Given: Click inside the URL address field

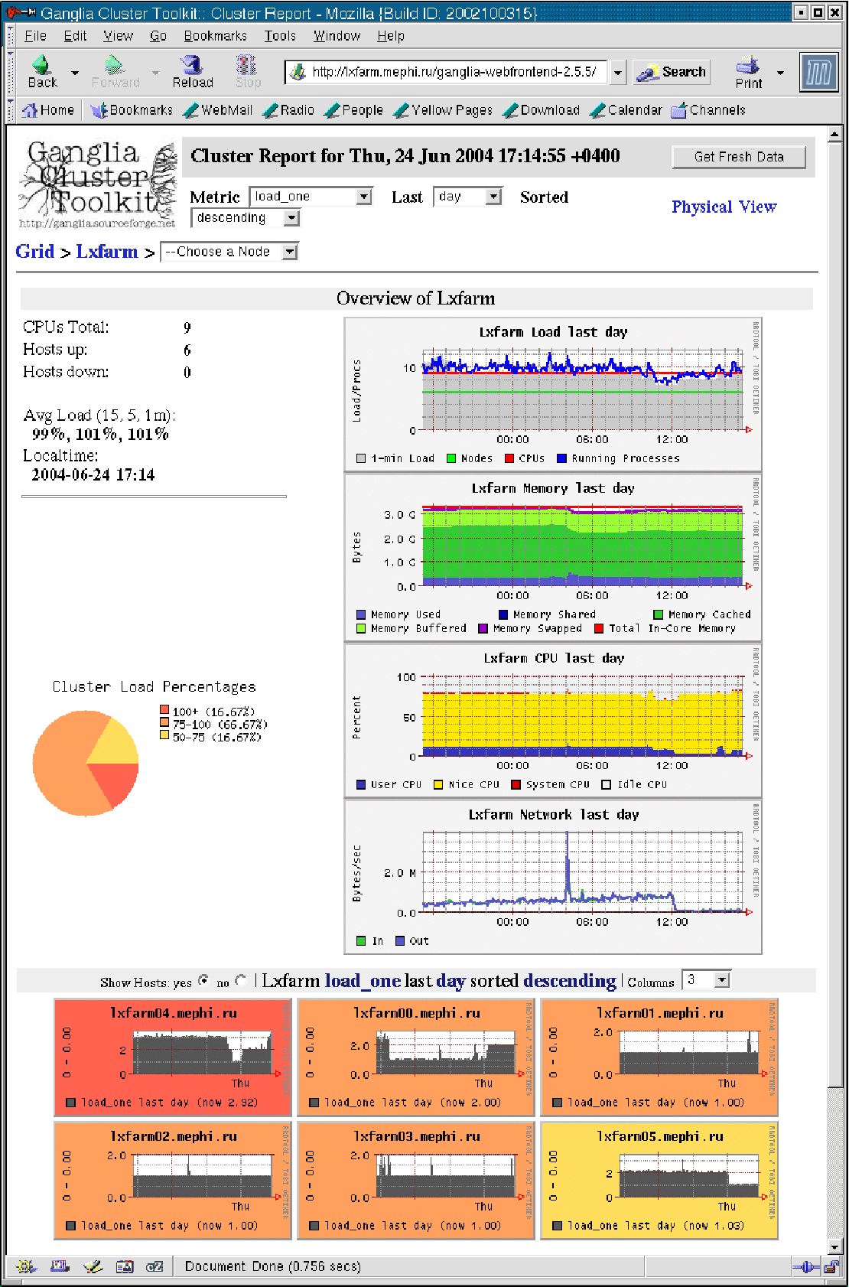Looking at the screenshot, I should pyautogui.click(x=455, y=72).
